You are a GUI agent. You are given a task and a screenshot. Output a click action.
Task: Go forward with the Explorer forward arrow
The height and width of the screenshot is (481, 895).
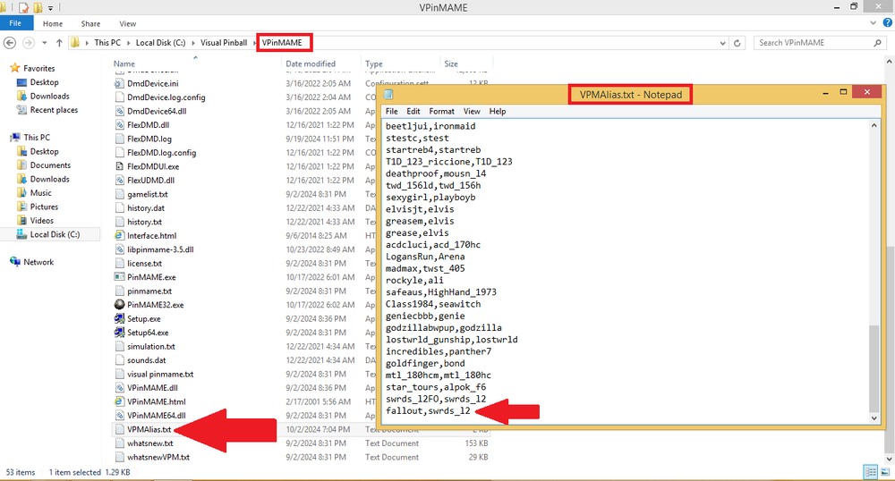pos(28,43)
